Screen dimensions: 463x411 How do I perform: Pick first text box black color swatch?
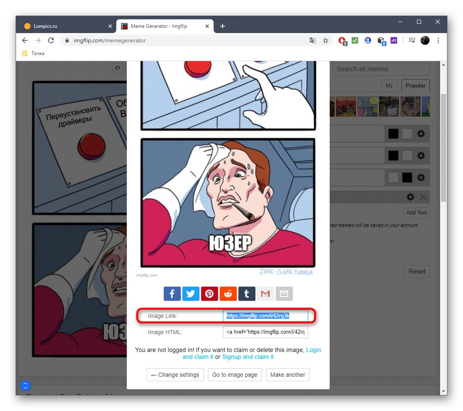393,134
